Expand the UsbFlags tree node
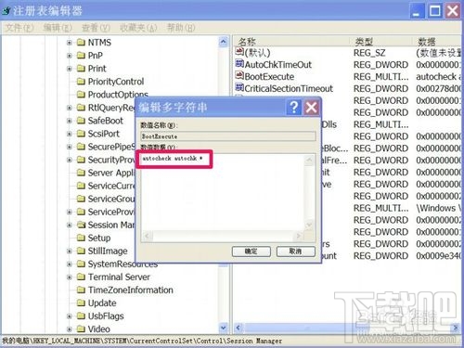This screenshot has width=464, height=348. tap(70, 316)
